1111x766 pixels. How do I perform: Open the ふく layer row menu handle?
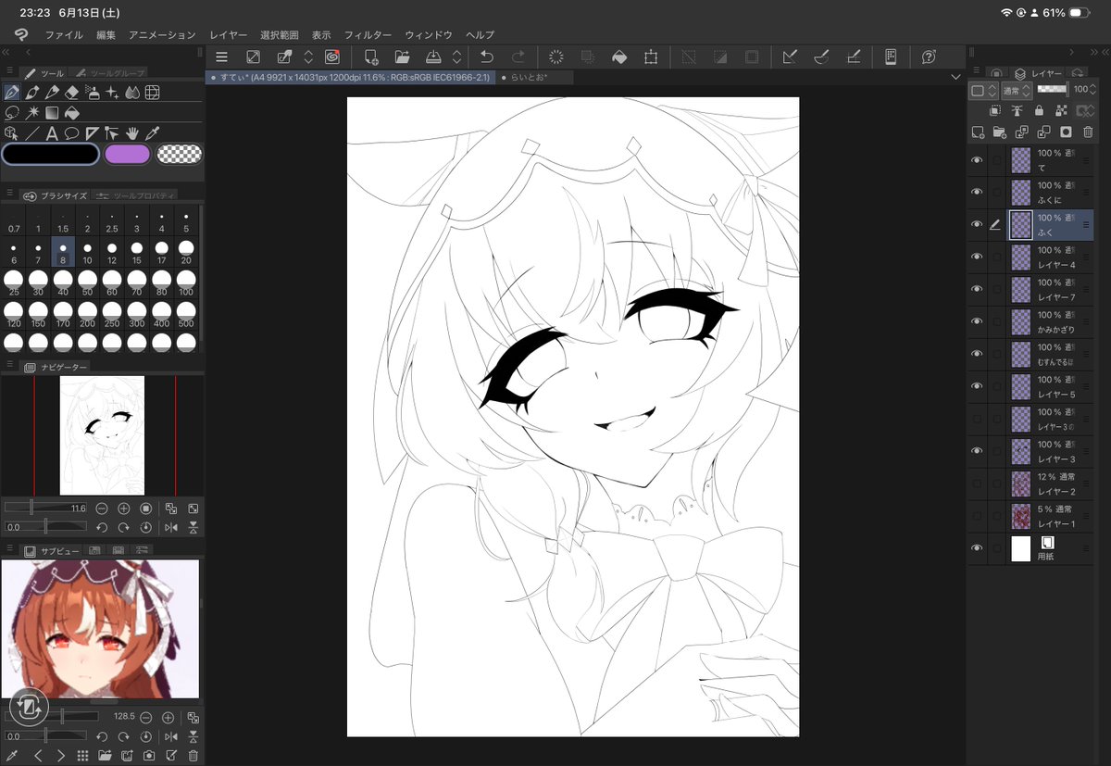click(1087, 224)
